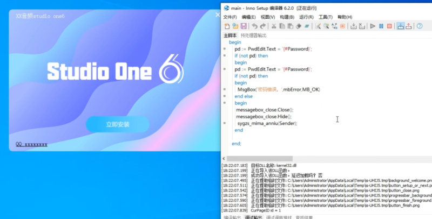432x219 pixels.
Task: Open the 编辑(E) menu
Action: pyautogui.click(x=249, y=17)
